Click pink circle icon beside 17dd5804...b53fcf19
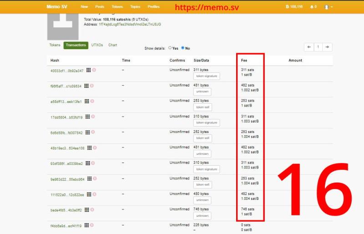 click(x=93, y=117)
